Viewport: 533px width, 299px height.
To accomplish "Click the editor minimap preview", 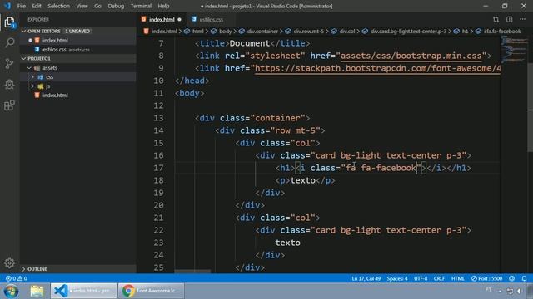I will (x=514, y=49).
